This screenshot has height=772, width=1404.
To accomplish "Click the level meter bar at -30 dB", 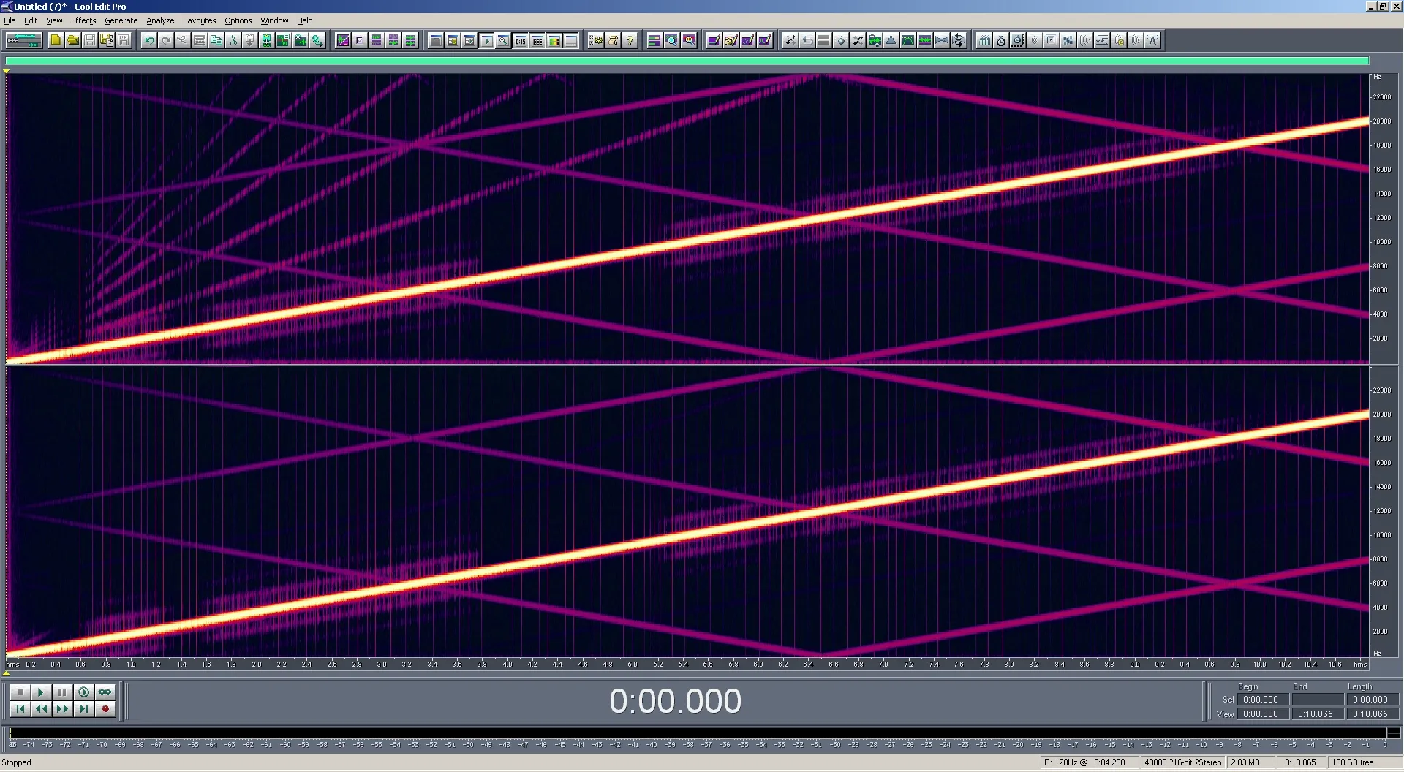I will tap(836, 733).
